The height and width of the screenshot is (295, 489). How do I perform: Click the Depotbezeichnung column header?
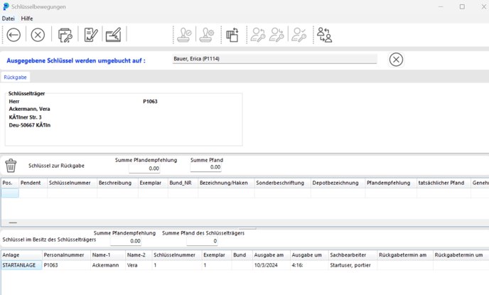coord(338,183)
